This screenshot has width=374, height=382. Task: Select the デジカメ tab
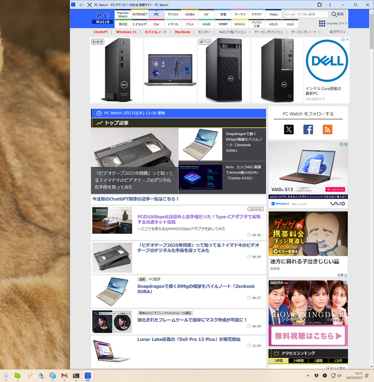[173, 14]
